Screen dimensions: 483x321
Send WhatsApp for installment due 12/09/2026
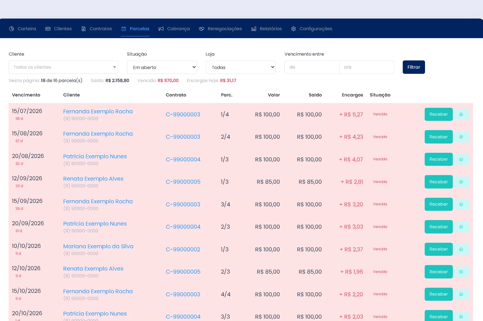coord(462,182)
